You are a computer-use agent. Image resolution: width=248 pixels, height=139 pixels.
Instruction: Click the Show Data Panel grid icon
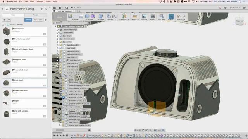pos(55,8)
